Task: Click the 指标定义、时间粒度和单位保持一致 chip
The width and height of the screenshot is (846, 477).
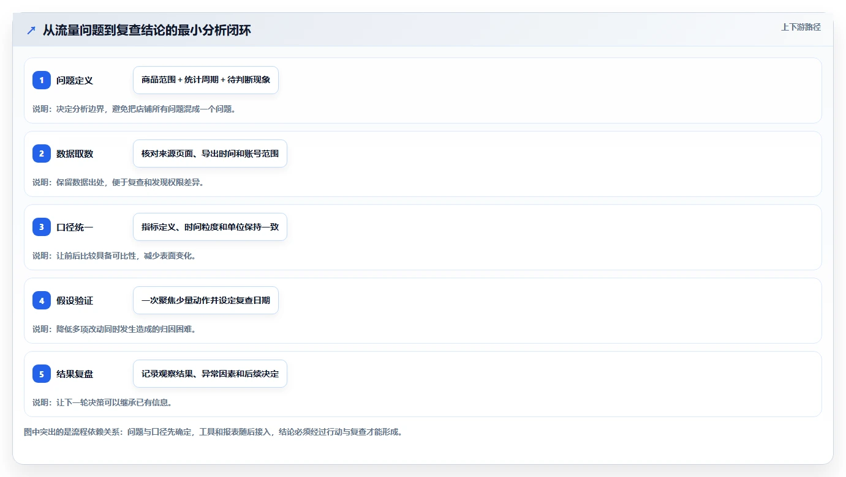Action: (210, 227)
